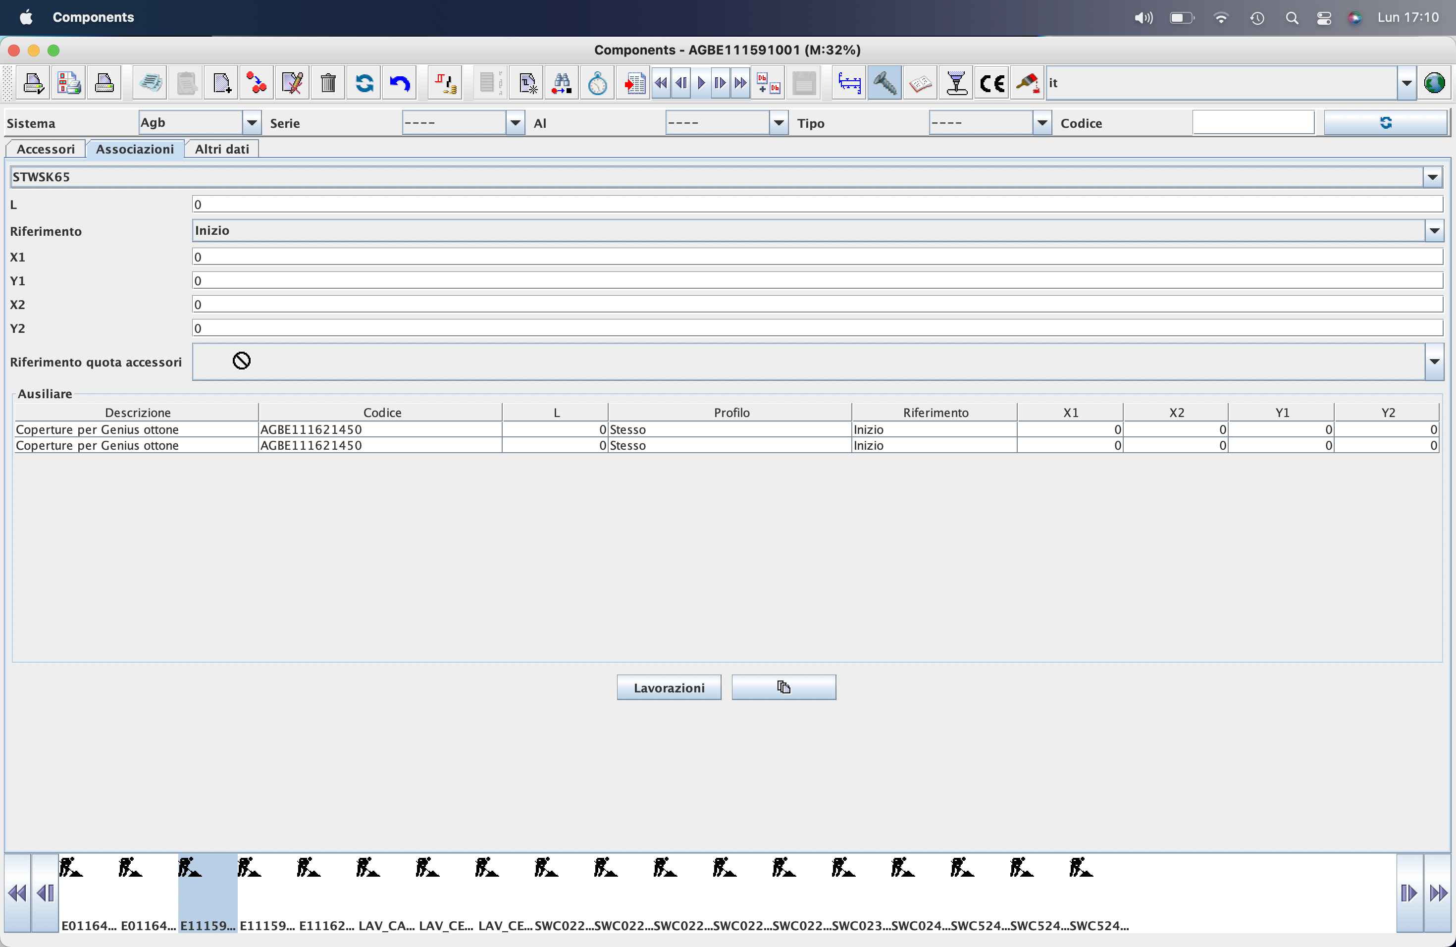Click the copy button beside Lavorazioni
Image resolution: width=1456 pixels, height=947 pixels.
783,687
